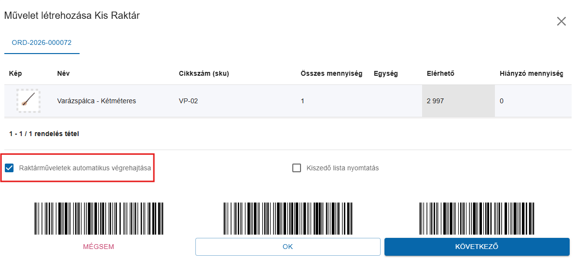Click the Összes mennyiség column header
The image size is (575, 262).
click(x=331, y=74)
